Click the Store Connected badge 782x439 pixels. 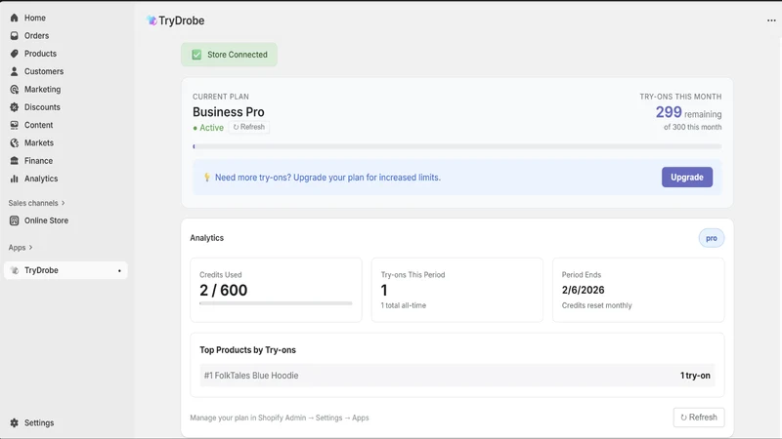229,55
